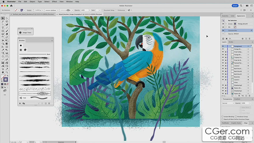
Task: Select the feather-tipped brush in Brushes panel
Action: pos(35,94)
